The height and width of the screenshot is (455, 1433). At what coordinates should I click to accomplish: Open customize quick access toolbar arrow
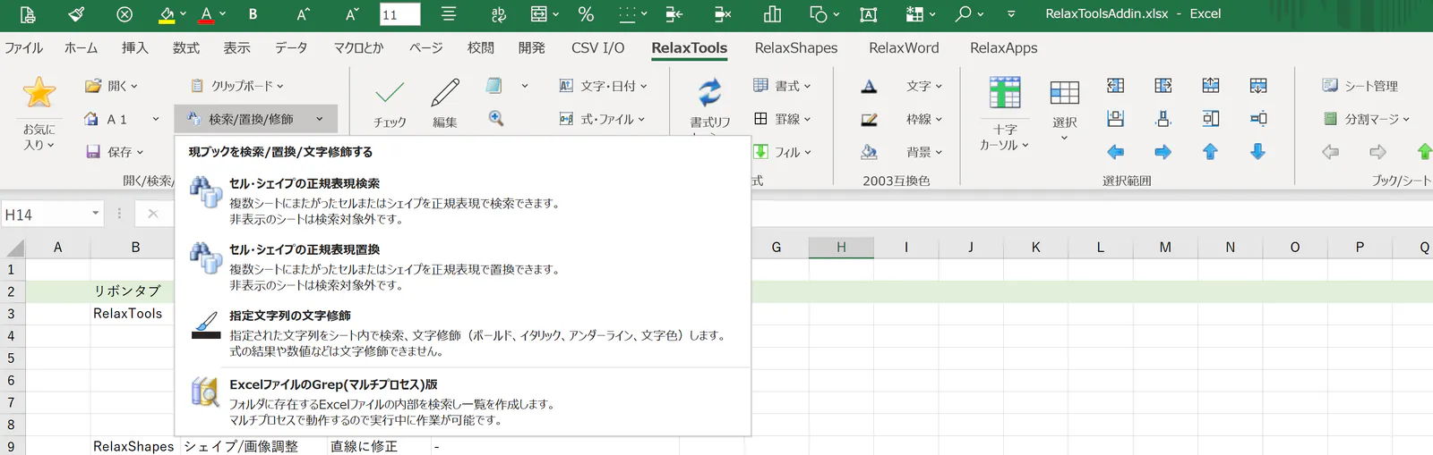click(1011, 14)
